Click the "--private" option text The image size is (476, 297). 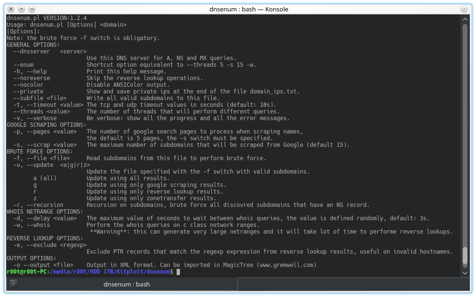coord(28,92)
